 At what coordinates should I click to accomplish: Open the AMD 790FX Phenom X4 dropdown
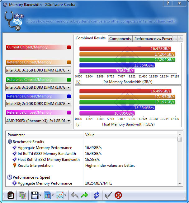[38, 121]
